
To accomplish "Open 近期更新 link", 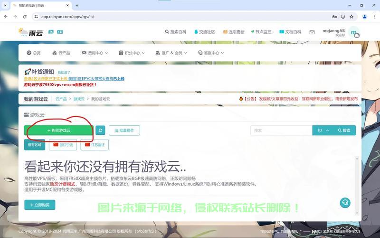I will [x=234, y=32].
